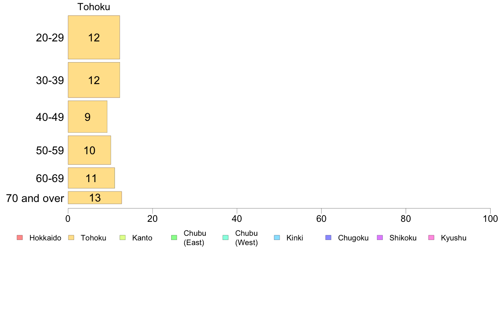Select the 30-39 age group bar
502x311 pixels.
[x=94, y=80]
